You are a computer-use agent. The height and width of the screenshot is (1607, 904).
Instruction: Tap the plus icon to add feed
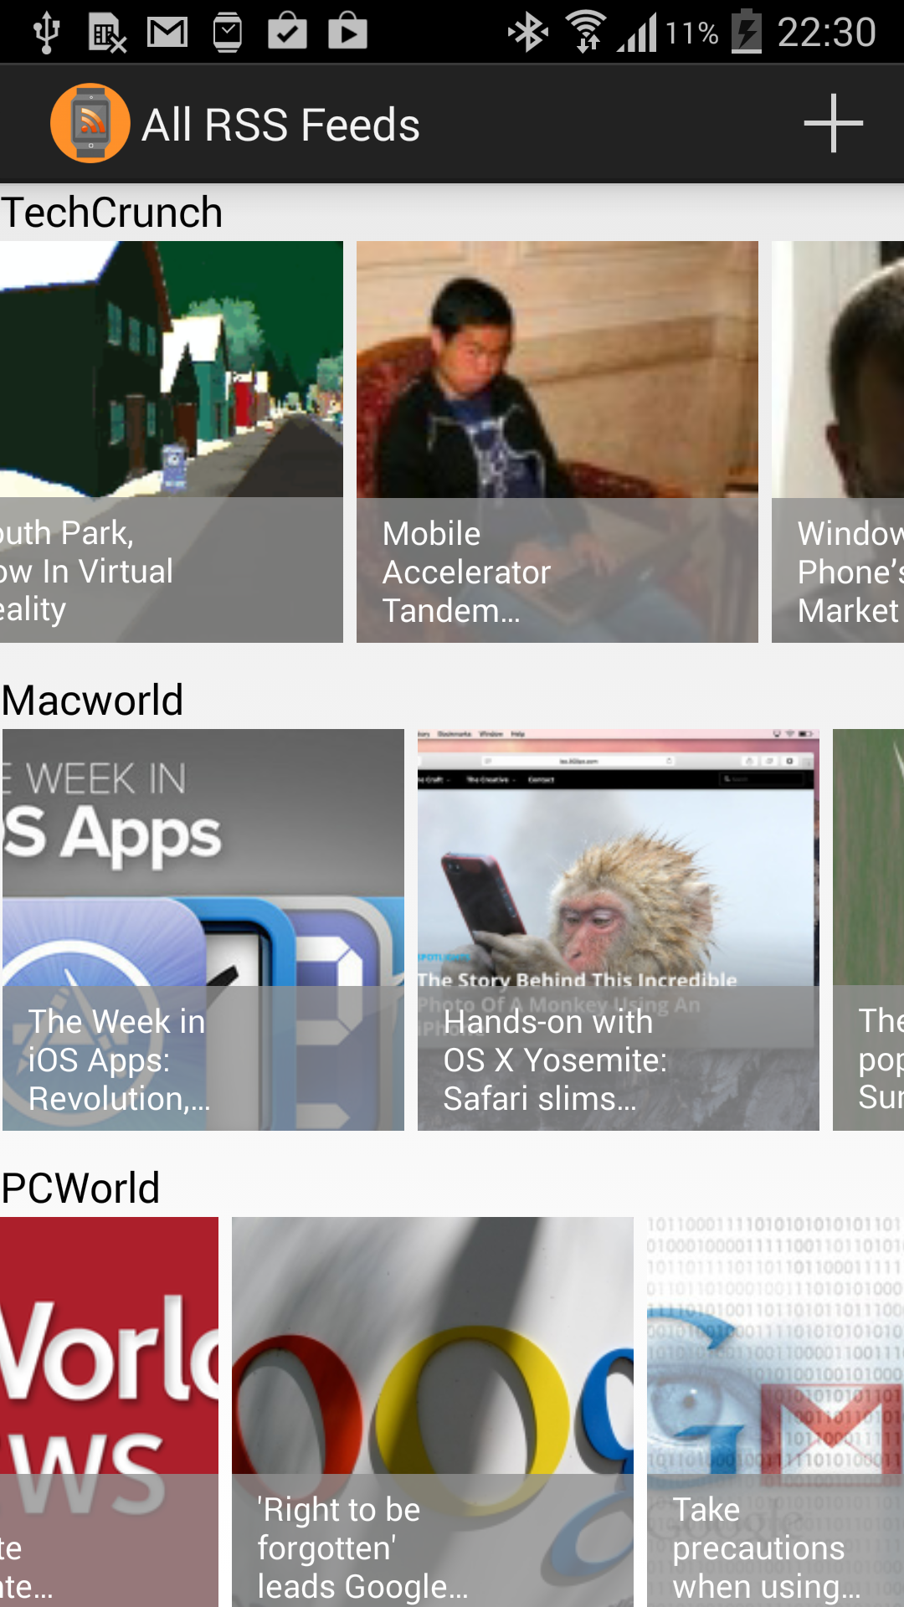833,124
